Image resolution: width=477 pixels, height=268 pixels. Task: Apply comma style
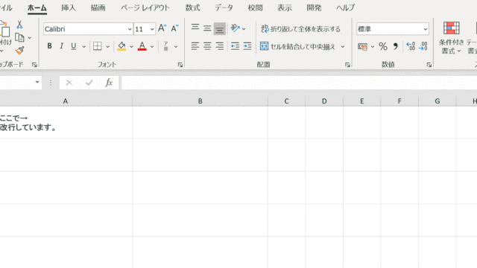(x=396, y=46)
